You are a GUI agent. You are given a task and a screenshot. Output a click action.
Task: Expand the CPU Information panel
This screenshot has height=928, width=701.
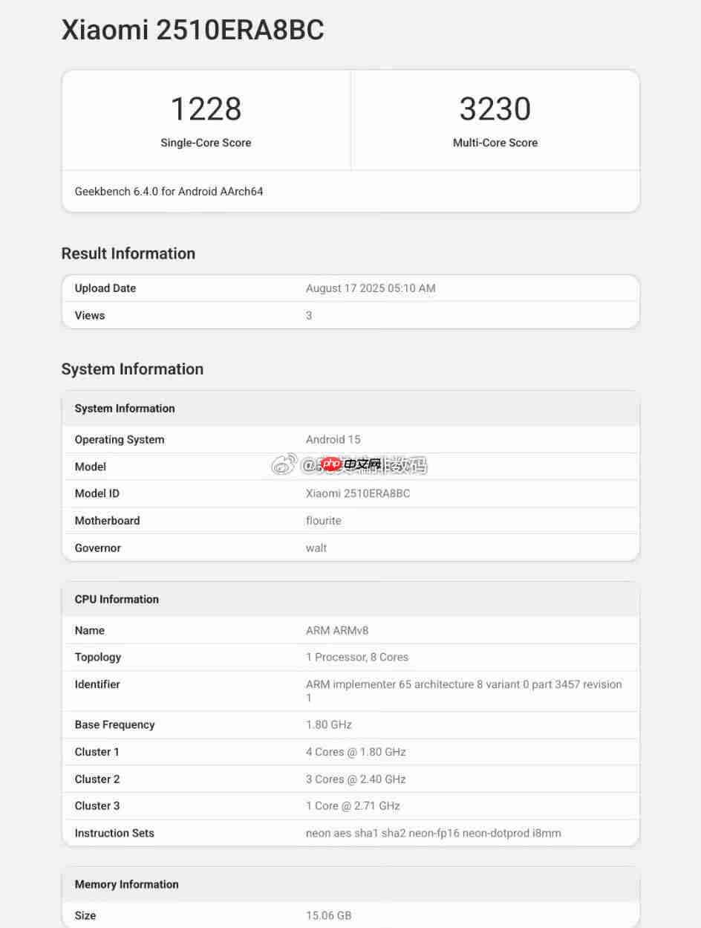(x=117, y=599)
